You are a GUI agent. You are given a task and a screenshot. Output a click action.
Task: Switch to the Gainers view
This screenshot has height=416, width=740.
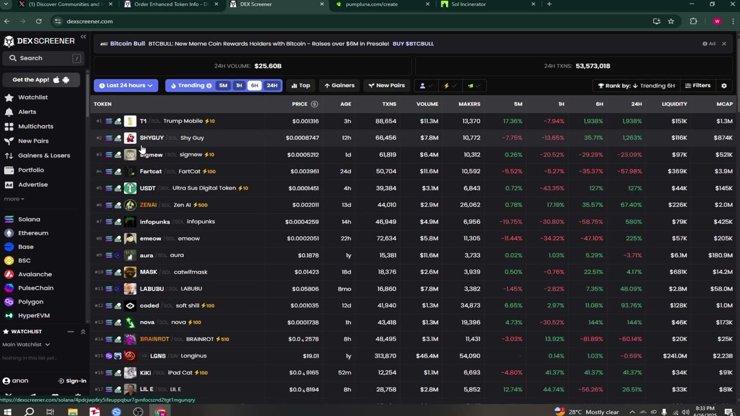[339, 86]
